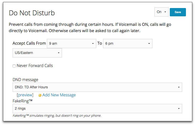Open the FakeRing 2 rings dropdown
195x125 pixels.
[x=97, y=108]
